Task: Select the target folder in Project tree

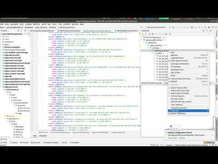Action: [10, 116]
